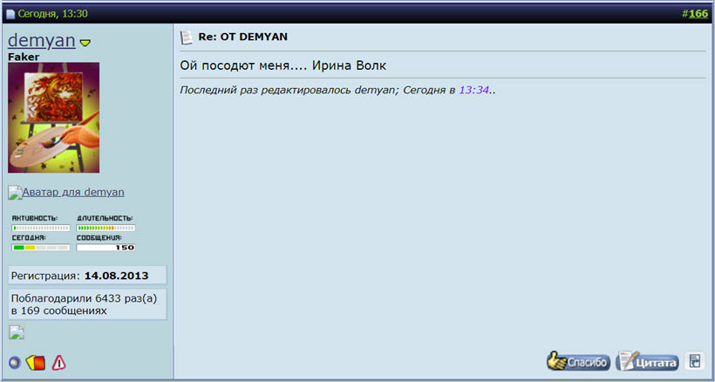This screenshot has width=715, height=382.
Task: Click the multi-quote icon beside Цитата
Action: (694, 361)
